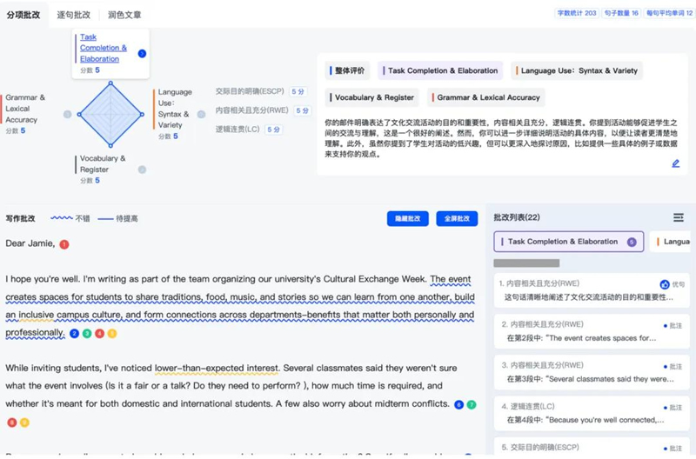Viewport: 696px width, 459px height.
Task: Click the Grammar & Lexical Accuracy comment button
Action: tap(482, 98)
